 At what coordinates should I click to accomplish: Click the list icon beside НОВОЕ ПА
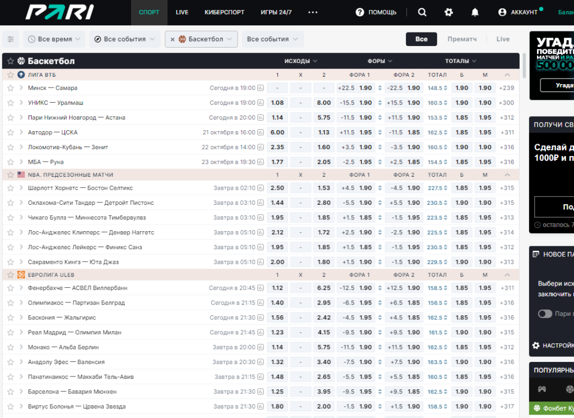point(536,254)
